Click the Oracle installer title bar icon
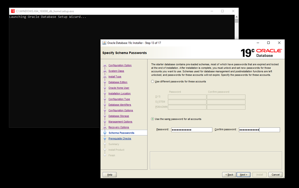This screenshot has width=299, height=188. 104,43
